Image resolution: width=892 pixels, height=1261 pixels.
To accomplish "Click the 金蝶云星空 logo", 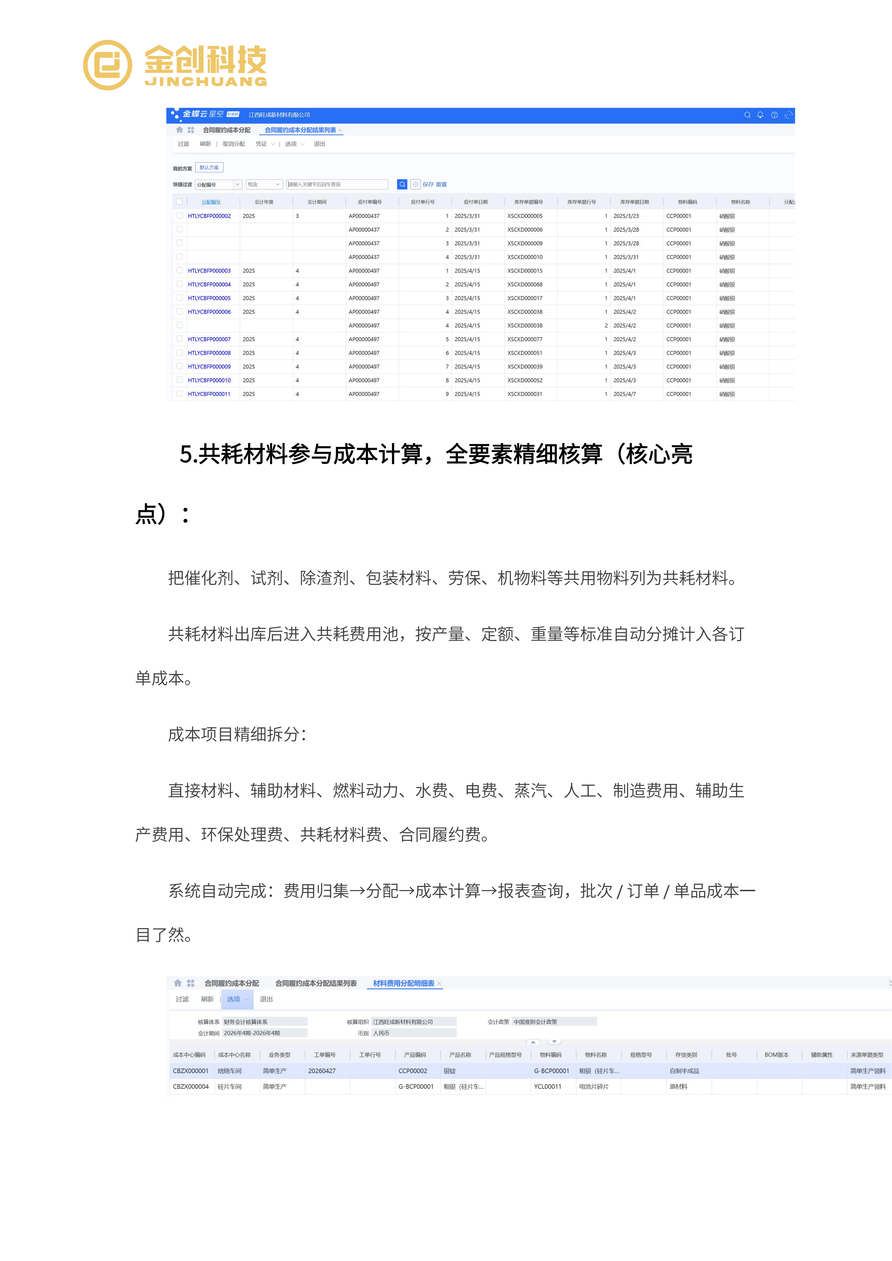I will 205,114.
